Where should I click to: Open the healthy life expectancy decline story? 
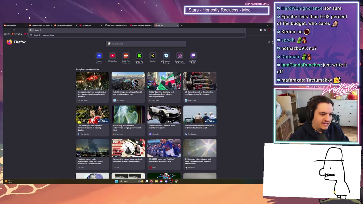pos(200,121)
